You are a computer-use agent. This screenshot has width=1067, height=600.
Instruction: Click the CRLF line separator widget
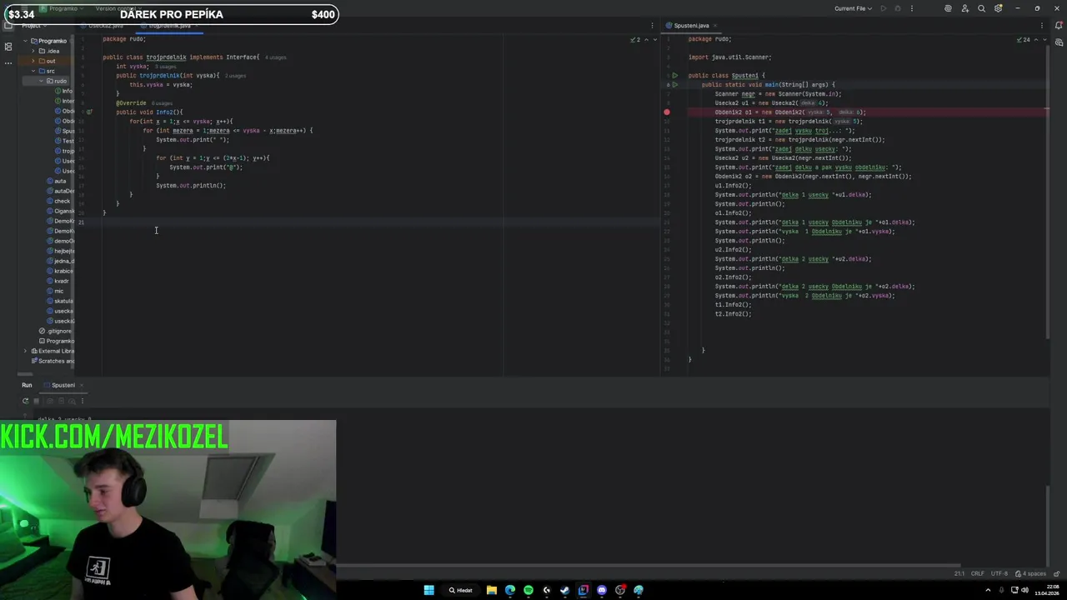[978, 573]
